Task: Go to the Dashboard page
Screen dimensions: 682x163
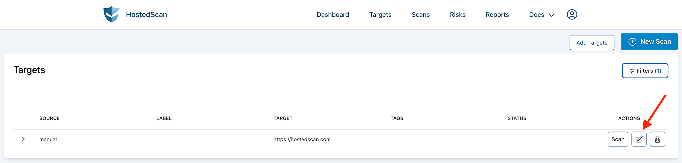Action: click(333, 15)
